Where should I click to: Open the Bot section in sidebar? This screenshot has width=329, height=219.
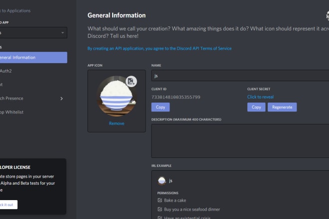[1, 85]
